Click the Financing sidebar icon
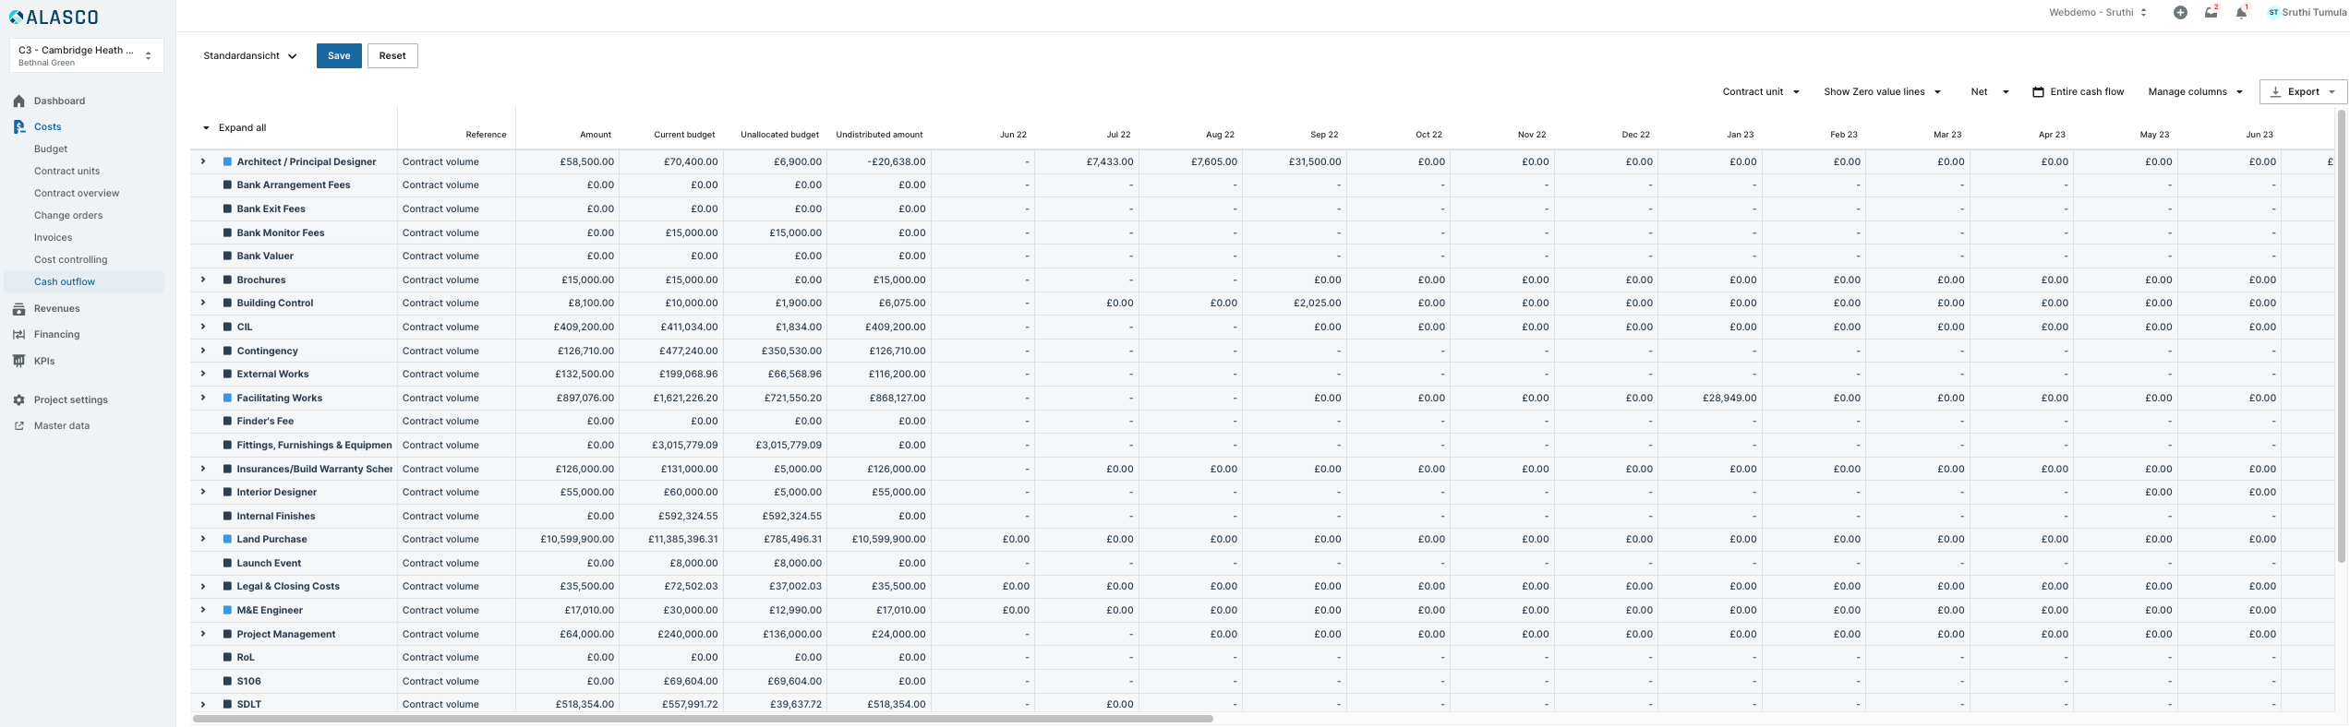The image size is (2350, 727). [18, 335]
